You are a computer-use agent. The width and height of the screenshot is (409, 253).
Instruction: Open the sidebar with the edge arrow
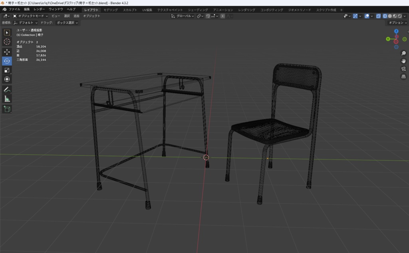pyautogui.click(x=408, y=32)
